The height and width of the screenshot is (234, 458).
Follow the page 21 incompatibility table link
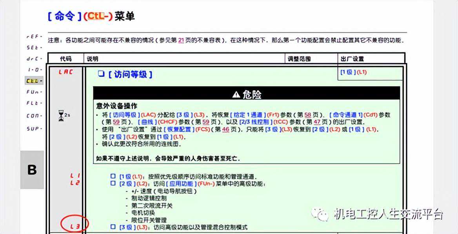181,40
